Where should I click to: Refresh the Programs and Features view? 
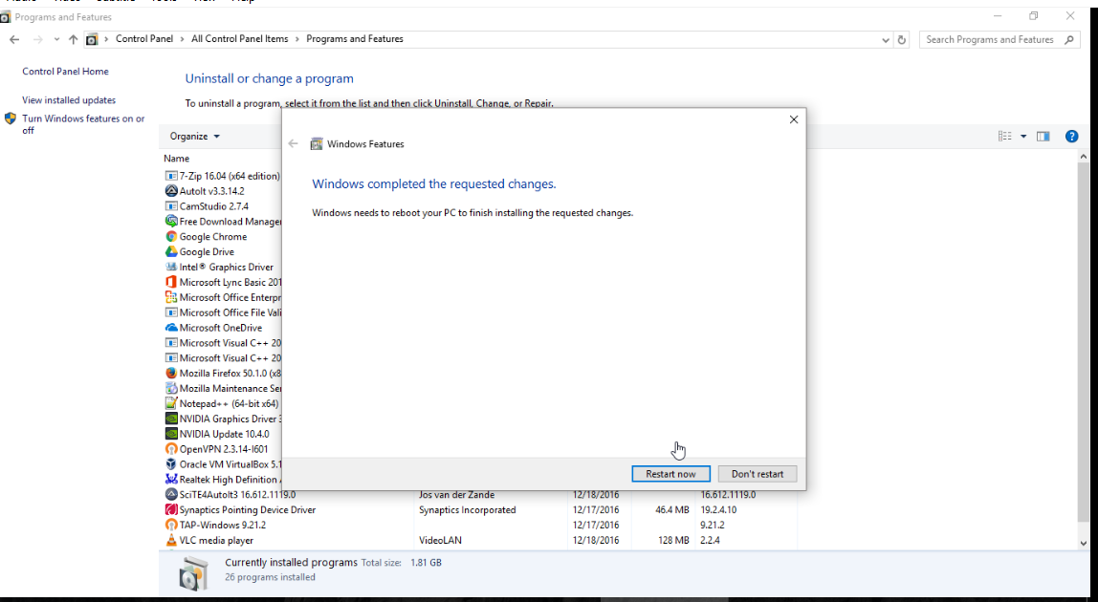[x=902, y=40]
